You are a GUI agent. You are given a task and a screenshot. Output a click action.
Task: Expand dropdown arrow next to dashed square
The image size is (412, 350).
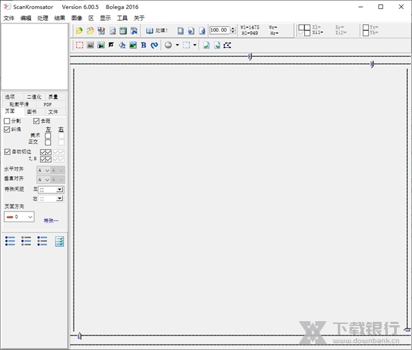click(195, 45)
